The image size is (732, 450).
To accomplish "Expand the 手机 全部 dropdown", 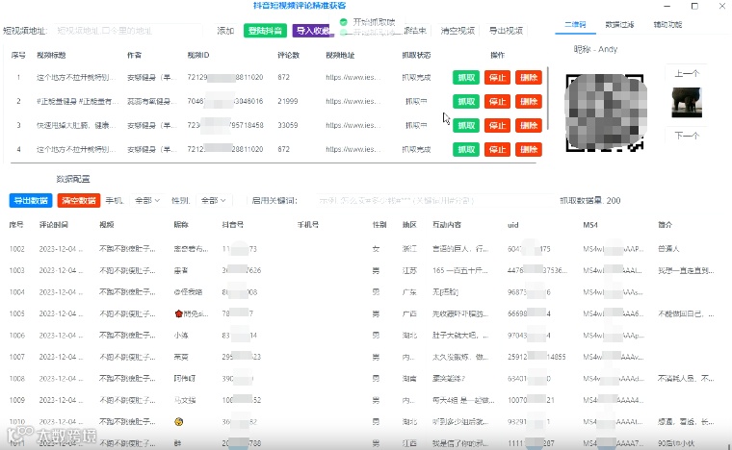I will pos(147,200).
